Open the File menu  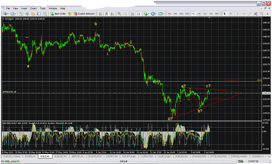point(8,8)
